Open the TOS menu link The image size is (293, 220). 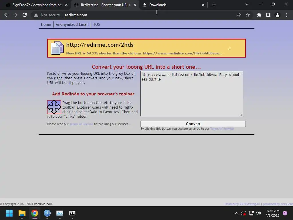[x=96, y=25]
